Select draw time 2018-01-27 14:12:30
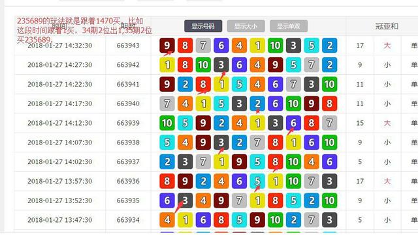This screenshot has height=235, width=418. coord(59,123)
